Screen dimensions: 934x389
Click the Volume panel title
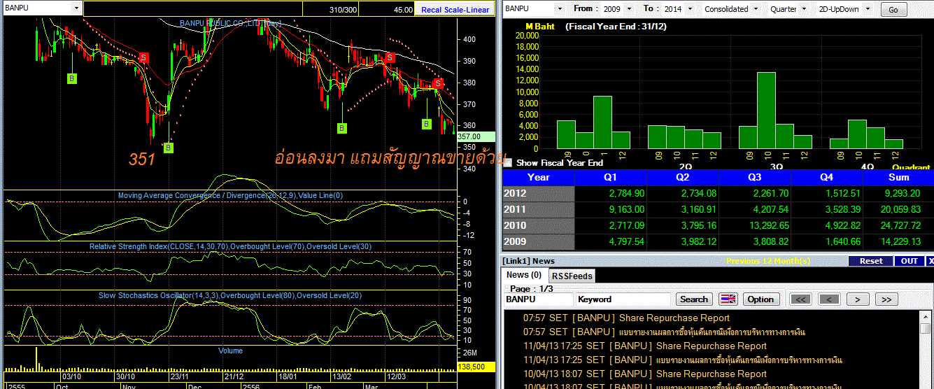pyautogui.click(x=230, y=351)
